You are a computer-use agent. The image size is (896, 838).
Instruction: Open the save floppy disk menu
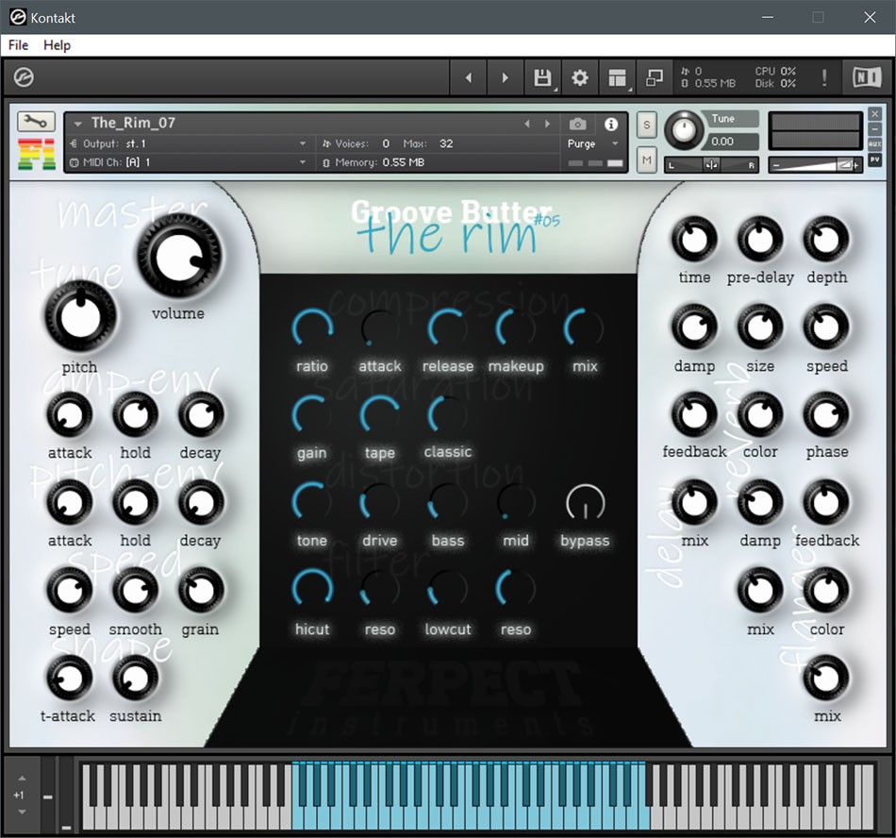point(542,77)
